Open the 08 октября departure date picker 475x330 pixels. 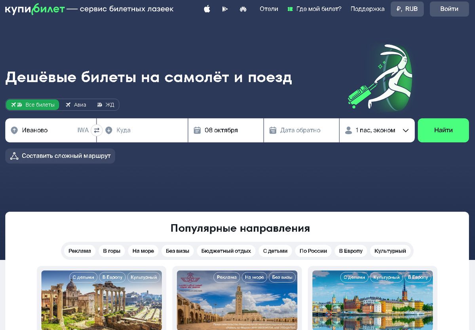tap(226, 130)
